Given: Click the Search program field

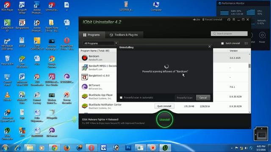Looking at the screenshot, I should tap(229, 34).
